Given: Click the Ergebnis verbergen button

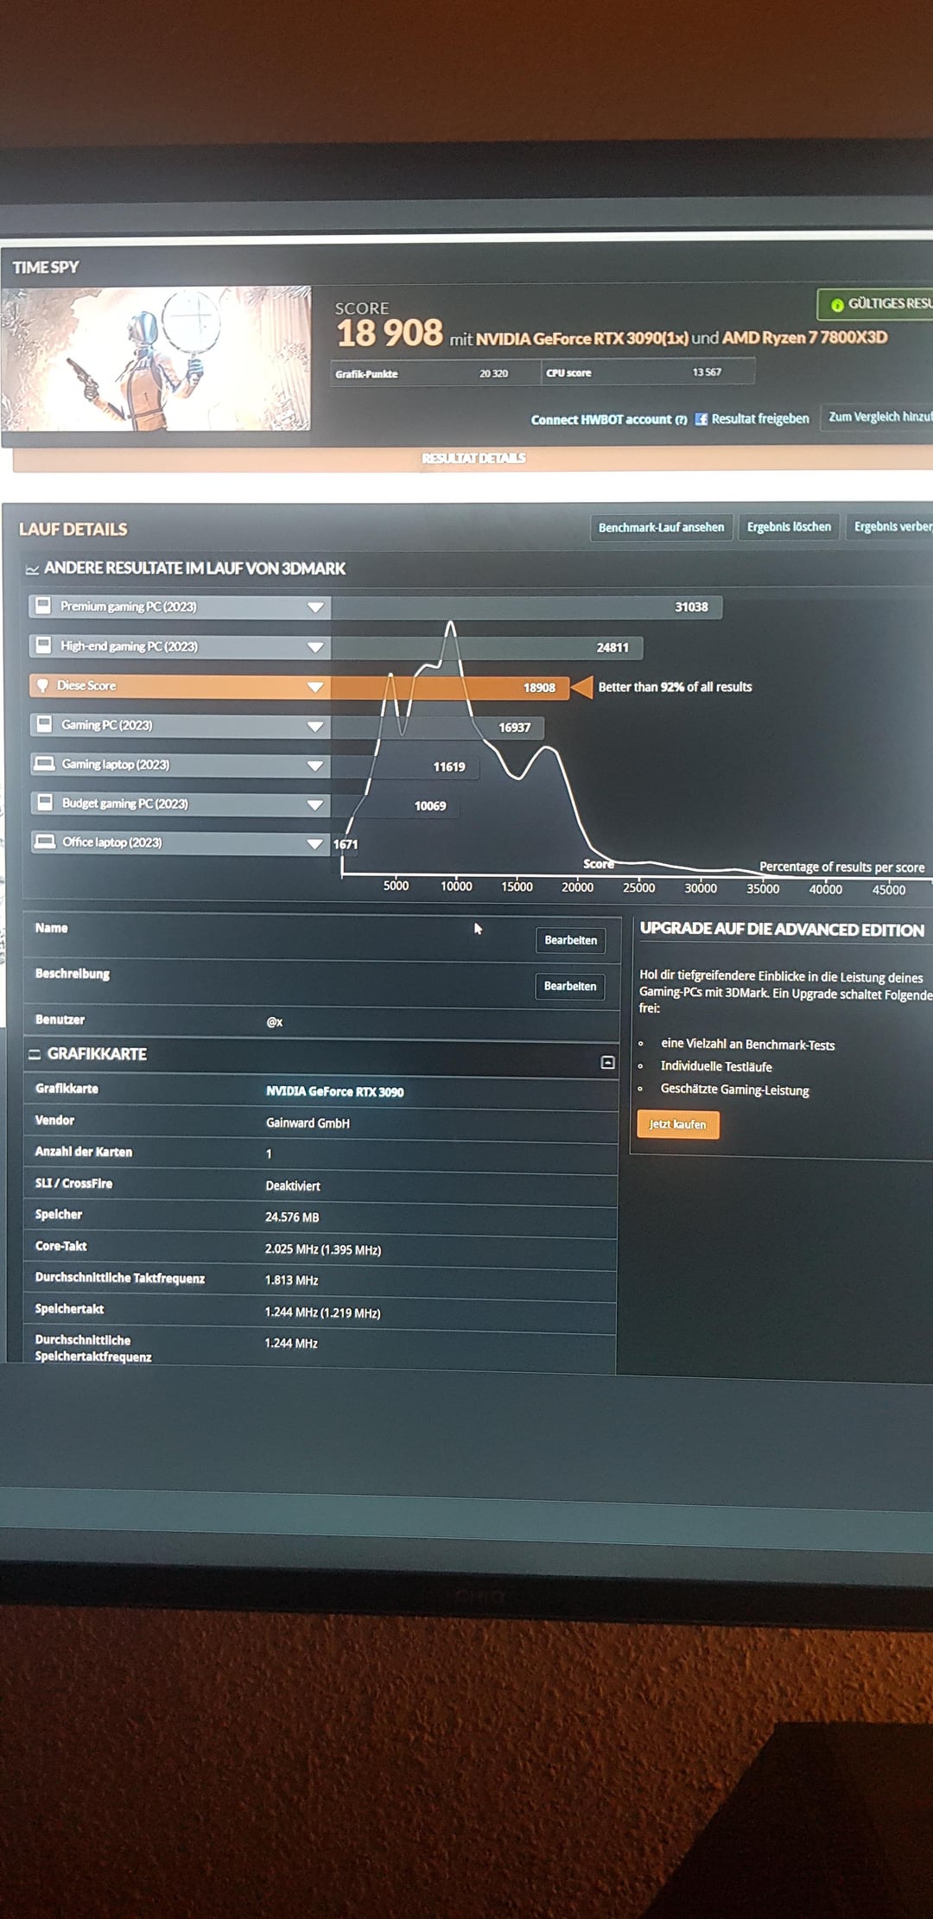Looking at the screenshot, I should coord(890,526).
